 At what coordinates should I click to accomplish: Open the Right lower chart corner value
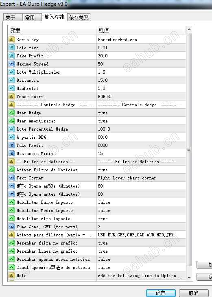pos(141,178)
